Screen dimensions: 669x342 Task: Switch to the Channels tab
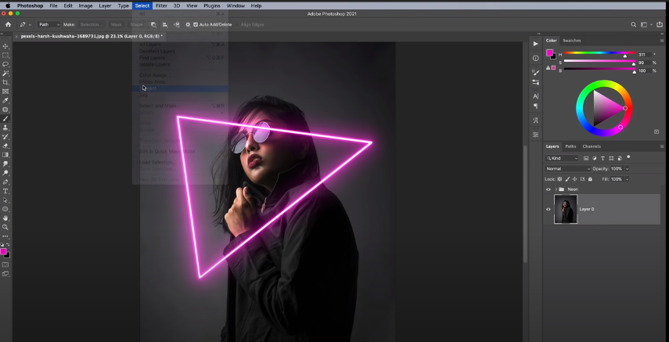click(x=592, y=146)
